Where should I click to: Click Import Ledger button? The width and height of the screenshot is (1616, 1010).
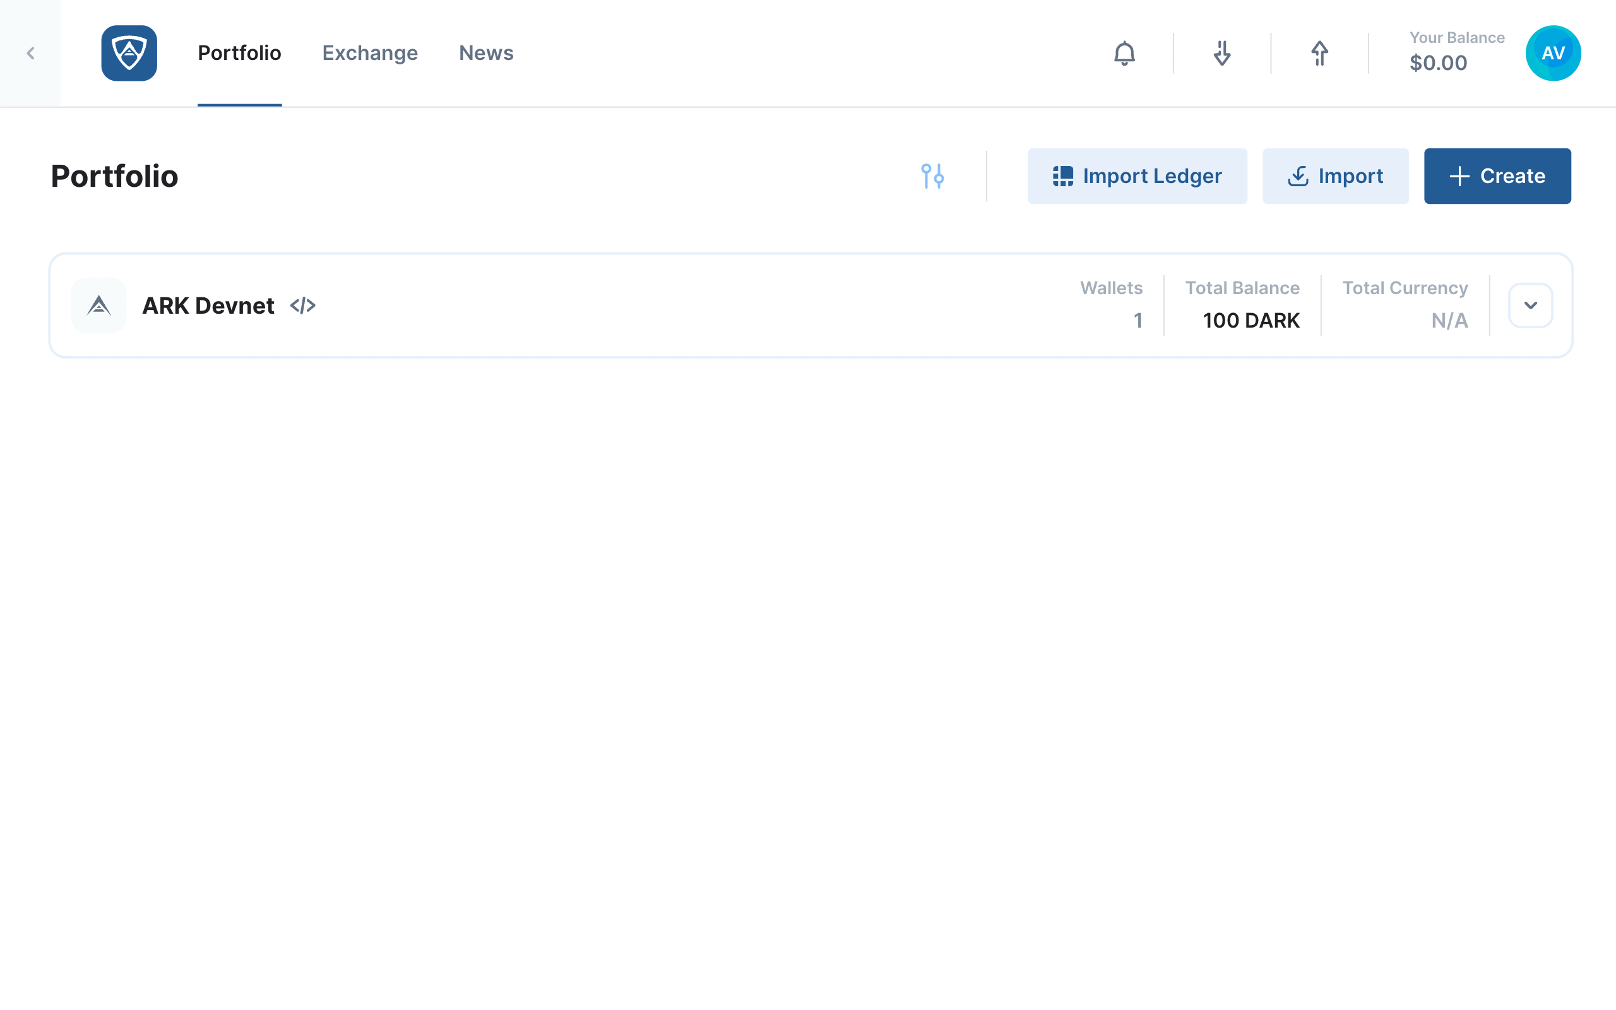point(1138,176)
